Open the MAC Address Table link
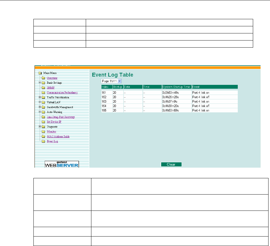The height and width of the screenshot is (246, 270). click(x=58, y=137)
